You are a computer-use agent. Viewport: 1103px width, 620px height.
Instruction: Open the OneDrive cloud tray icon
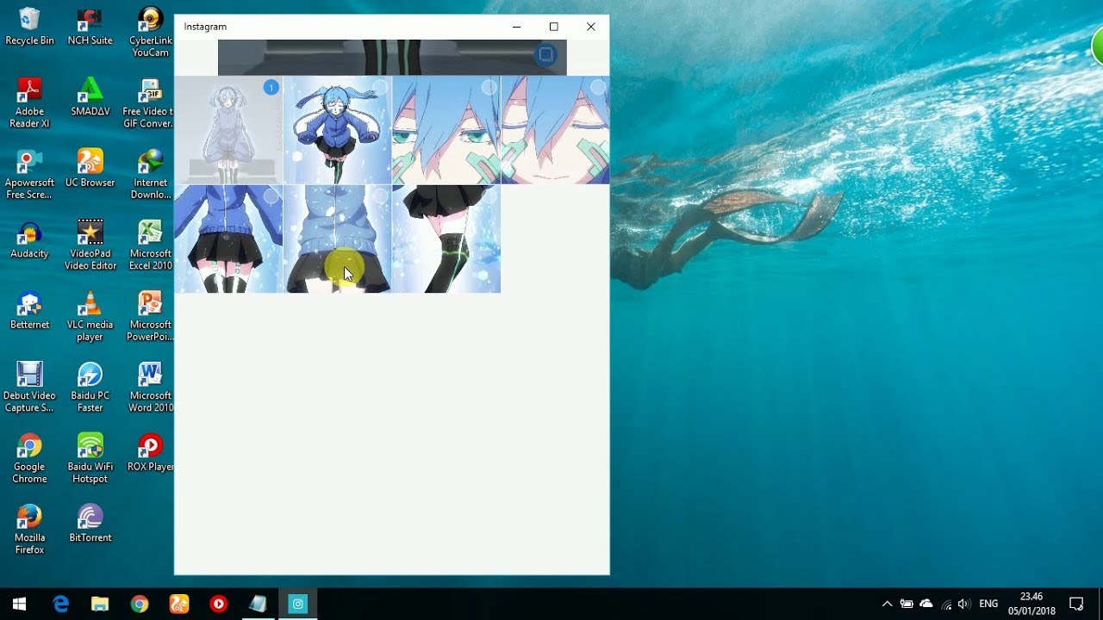(x=926, y=604)
